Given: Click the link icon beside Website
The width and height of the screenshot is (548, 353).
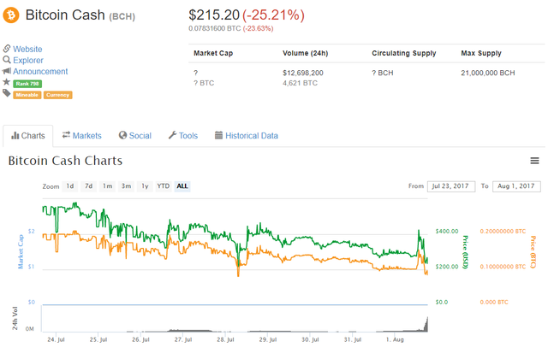Looking at the screenshot, I should pyautogui.click(x=7, y=48).
